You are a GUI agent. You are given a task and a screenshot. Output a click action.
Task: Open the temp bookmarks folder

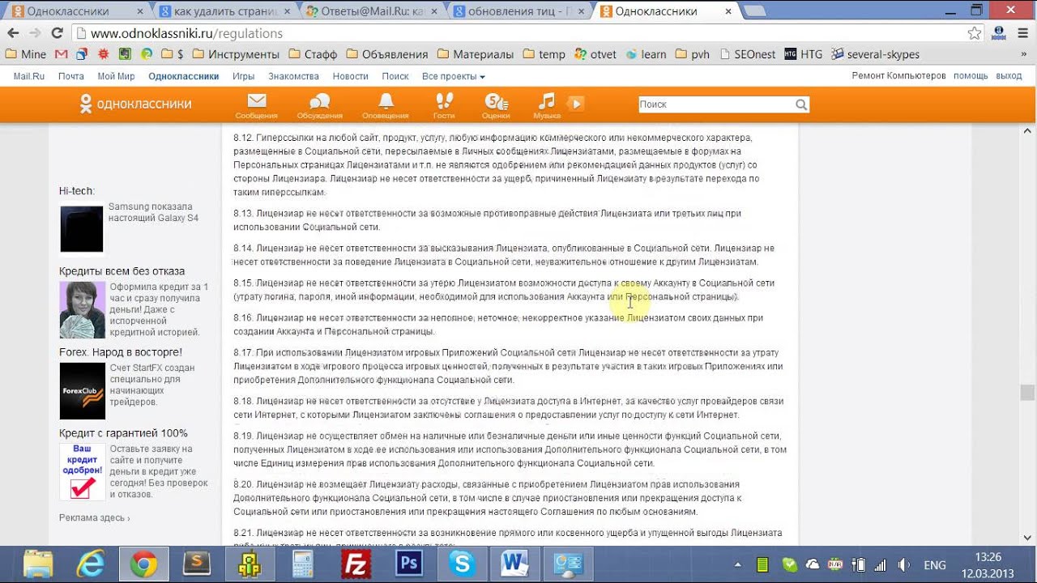tap(544, 54)
